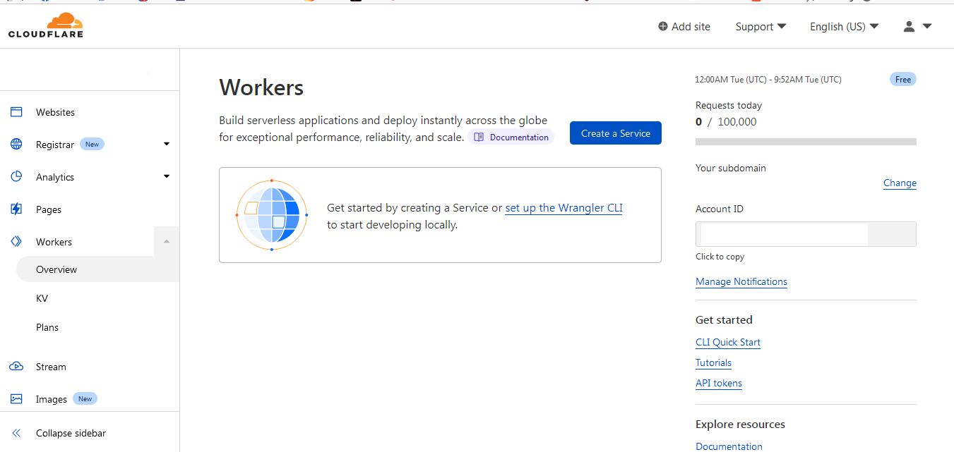Viewport: 954px width, 452px height.
Task: Click the Workers page heading
Action: click(261, 87)
